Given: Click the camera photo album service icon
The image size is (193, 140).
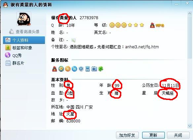Looking at the screenshot, I should 94,69.
